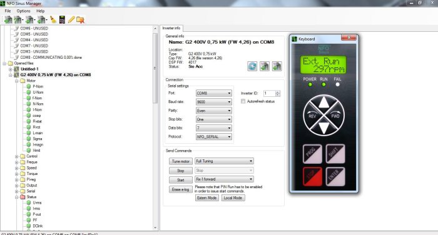Click the Inverter ID stepper arrows
The height and width of the screenshot is (235, 438).
click(278, 93)
